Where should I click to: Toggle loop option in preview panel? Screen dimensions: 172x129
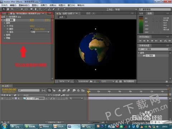tap(166, 41)
